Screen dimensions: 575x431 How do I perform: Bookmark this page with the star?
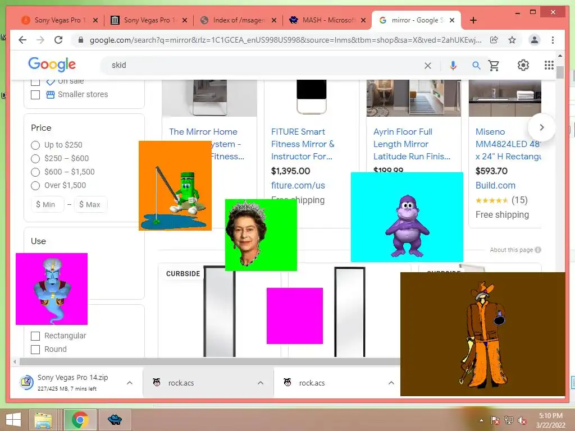coord(512,40)
